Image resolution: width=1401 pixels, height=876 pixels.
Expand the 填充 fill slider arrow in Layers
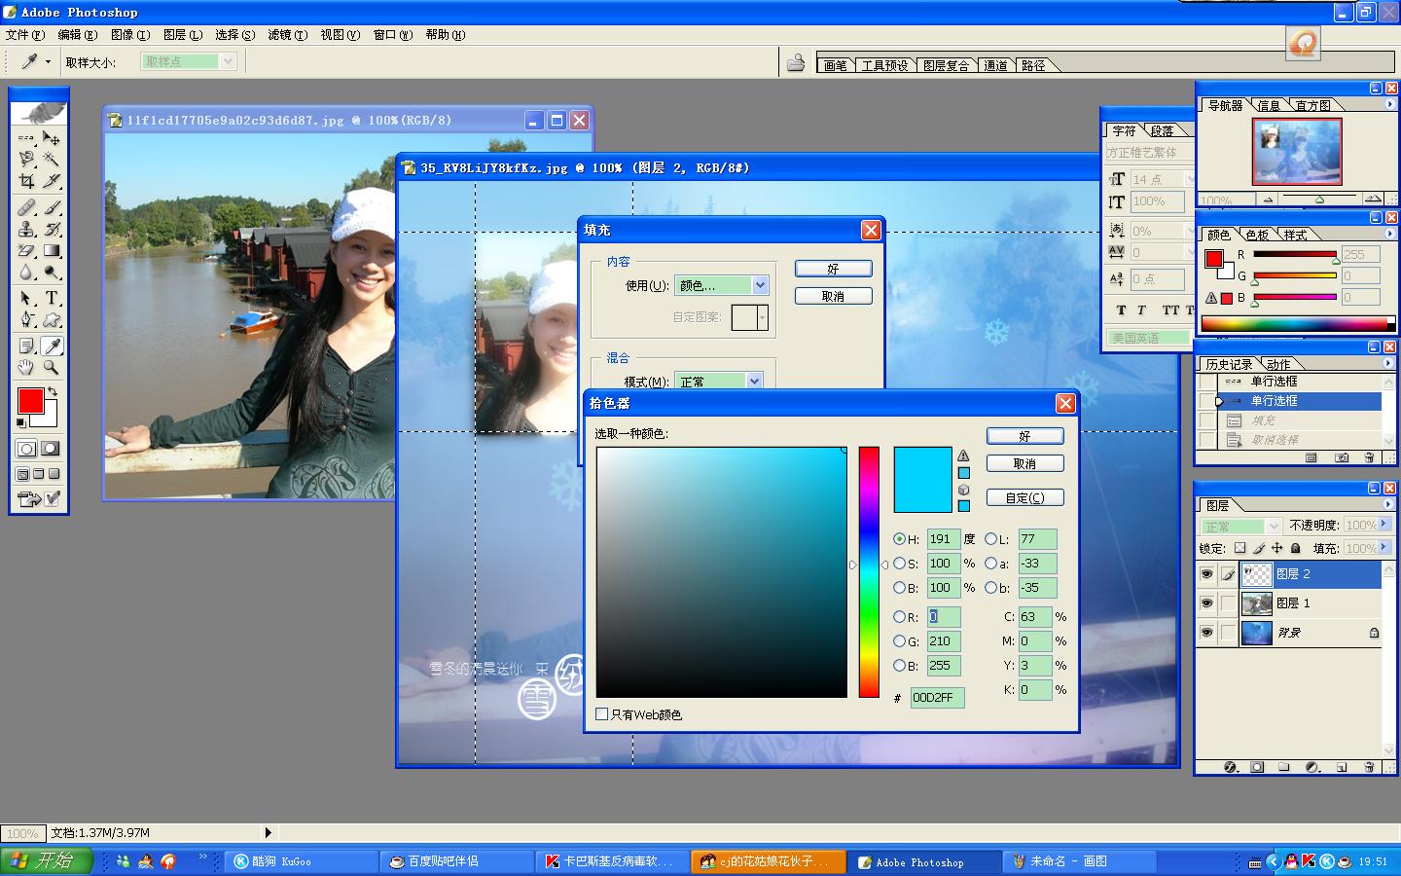tap(1383, 548)
